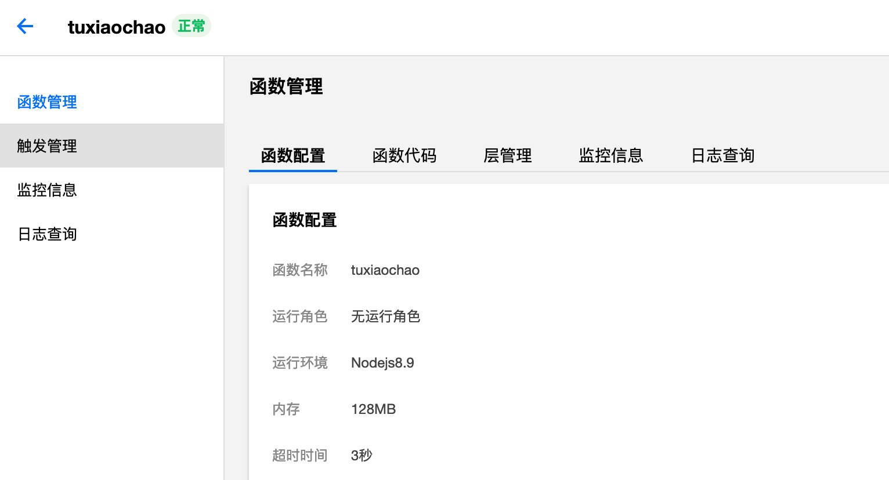Switch to the 函数配置 tab
The width and height of the screenshot is (889, 480).
click(x=293, y=155)
